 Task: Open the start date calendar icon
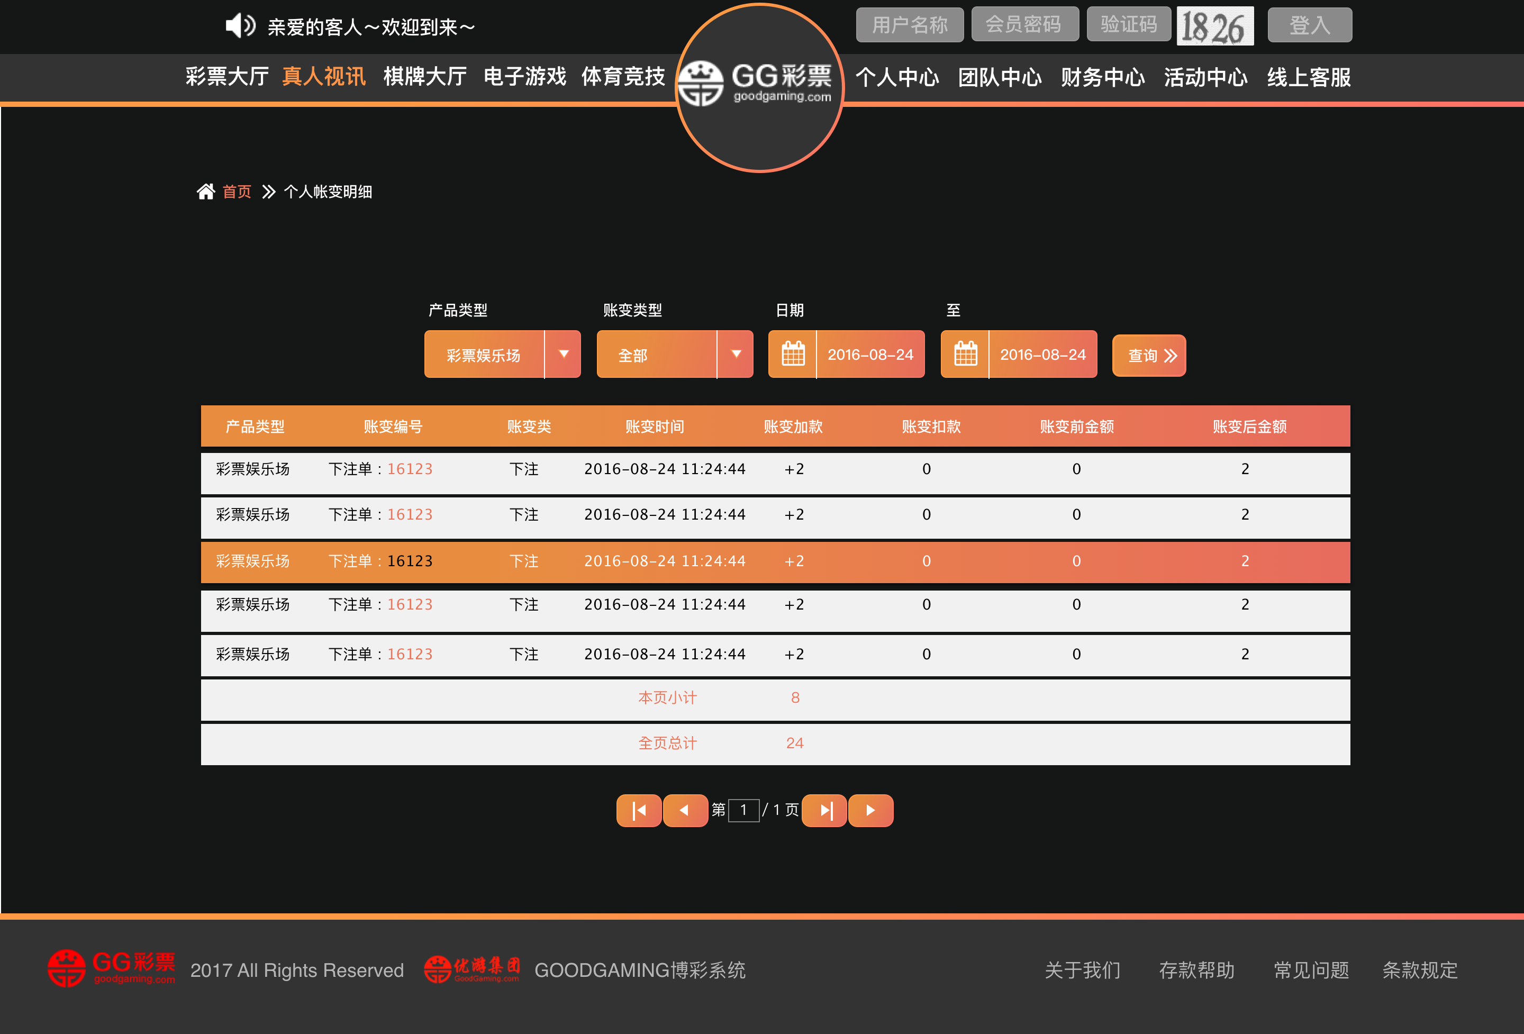[793, 355]
